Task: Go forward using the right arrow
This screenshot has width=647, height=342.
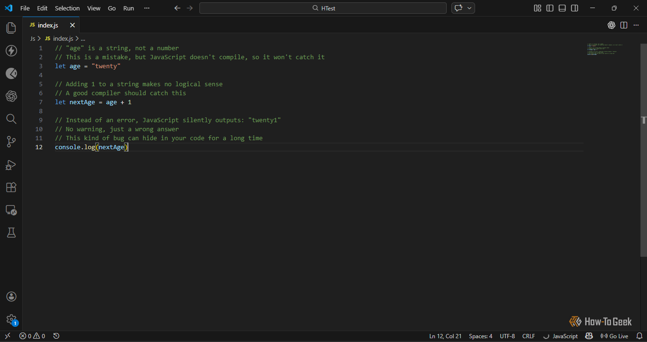Action: pyautogui.click(x=190, y=8)
